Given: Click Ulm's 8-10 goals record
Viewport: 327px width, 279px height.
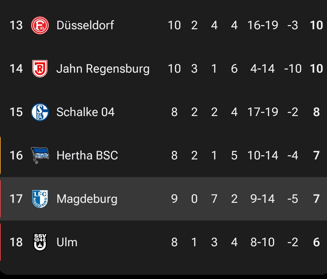Looking at the screenshot, I should tap(263, 242).
